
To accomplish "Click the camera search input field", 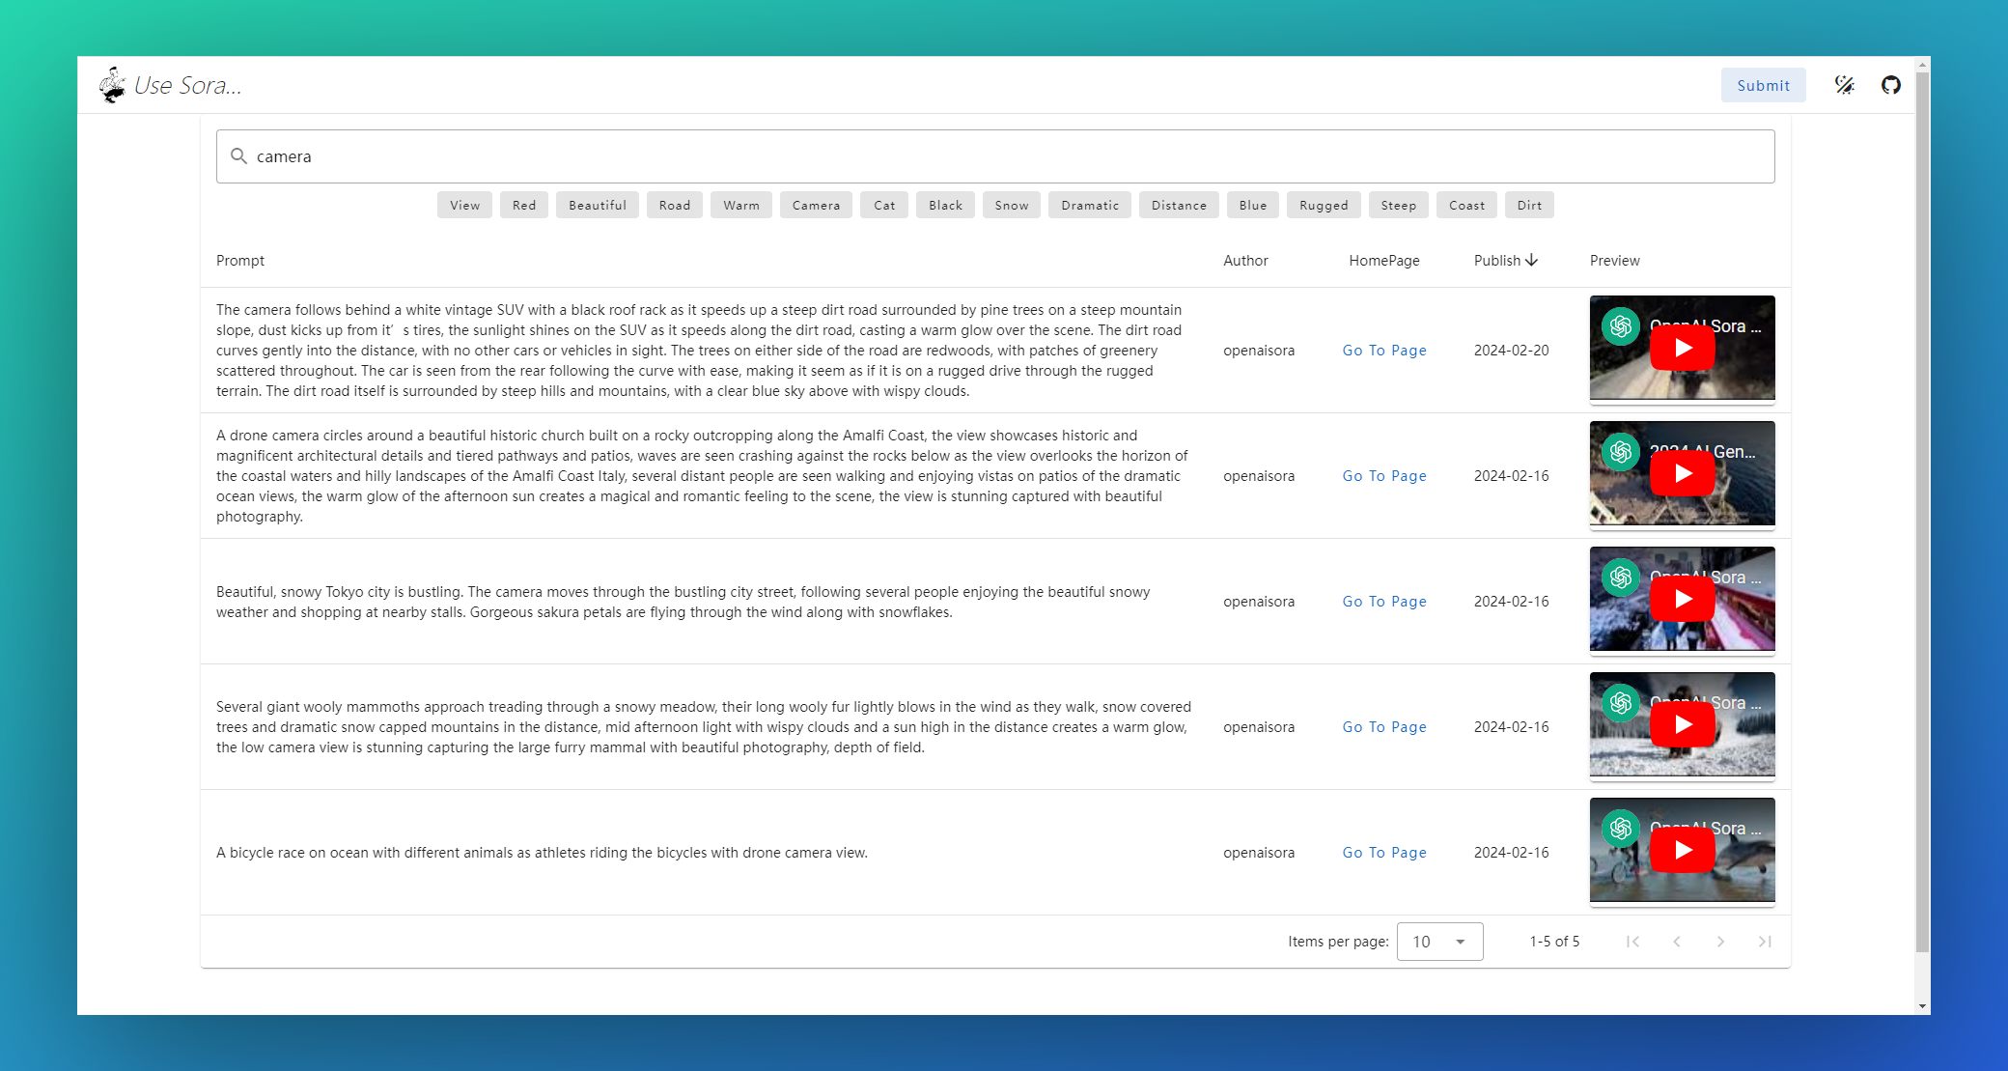I will coord(1004,156).
